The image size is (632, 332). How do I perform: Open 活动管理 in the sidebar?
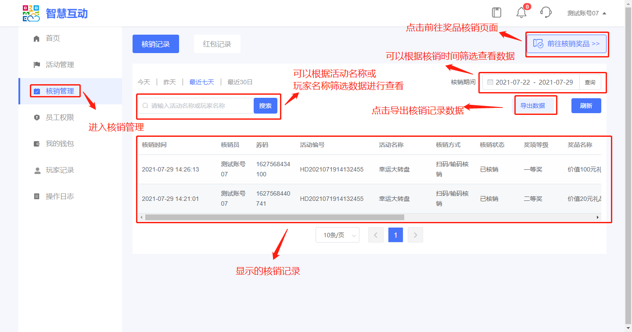(60, 65)
